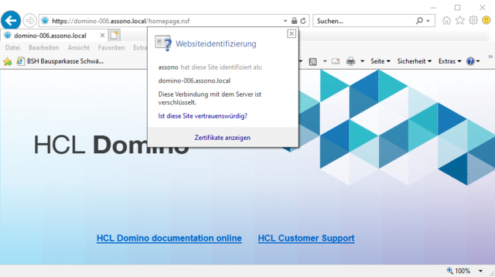Click the domino-006.assono.local text in popup
The width and height of the screenshot is (495, 277).
195,81
